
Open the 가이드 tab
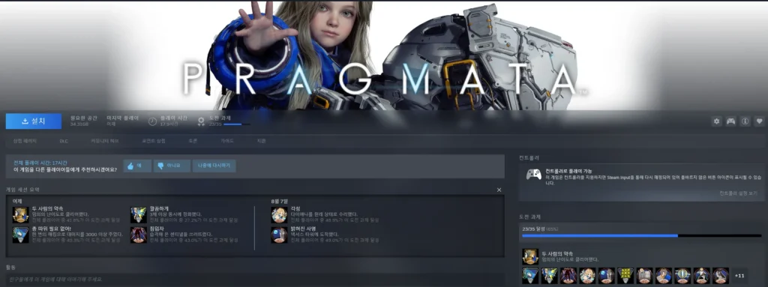[x=226, y=141]
